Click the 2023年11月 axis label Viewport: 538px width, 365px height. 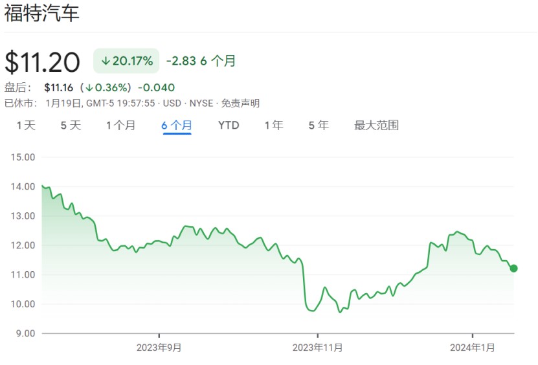coord(317,348)
